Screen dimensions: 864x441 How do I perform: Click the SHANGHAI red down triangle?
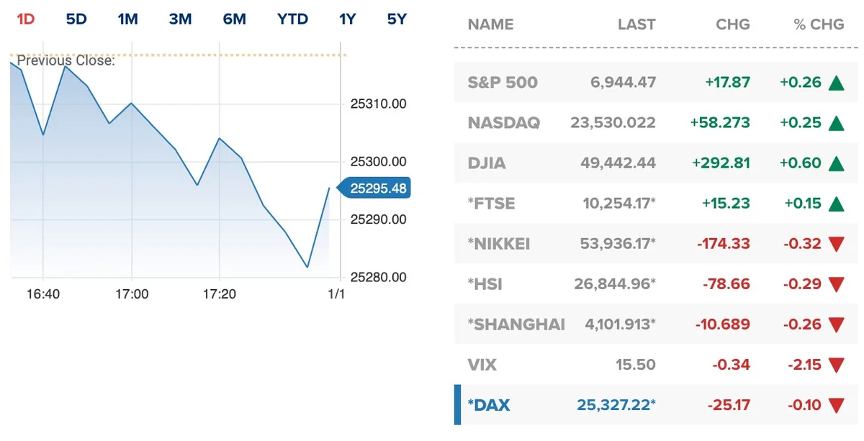[x=836, y=324]
